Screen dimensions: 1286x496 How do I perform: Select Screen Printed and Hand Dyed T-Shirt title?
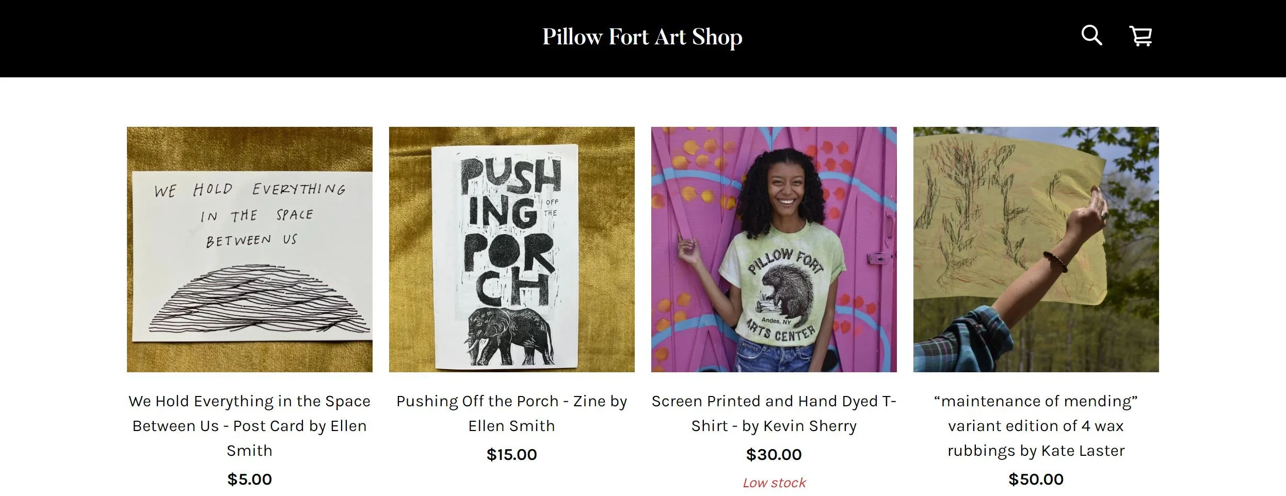point(774,414)
